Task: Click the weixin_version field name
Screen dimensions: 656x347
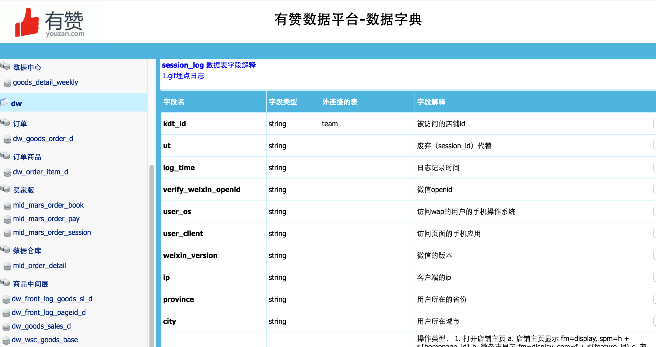Action: pos(190,255)
